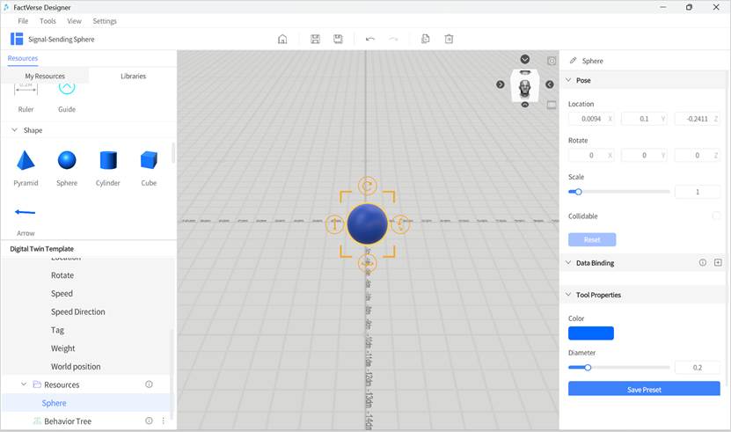
Task: Click the Scale slider handle
Action: [x=578, y=192]
